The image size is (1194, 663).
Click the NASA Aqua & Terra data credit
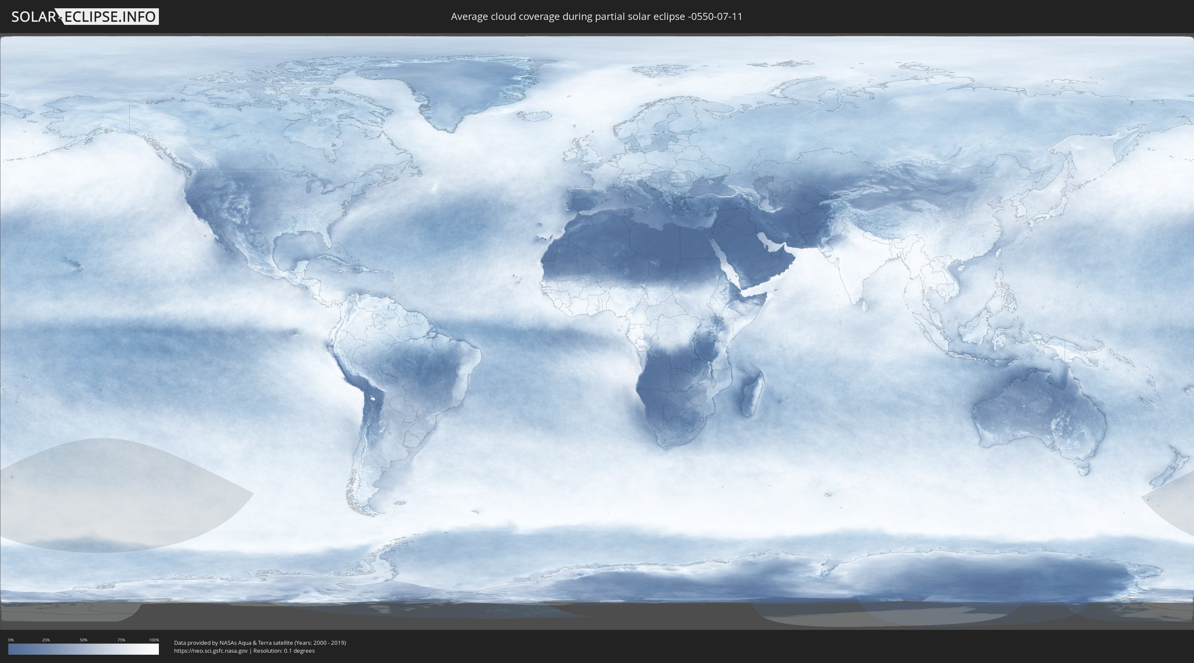[260, 643]
